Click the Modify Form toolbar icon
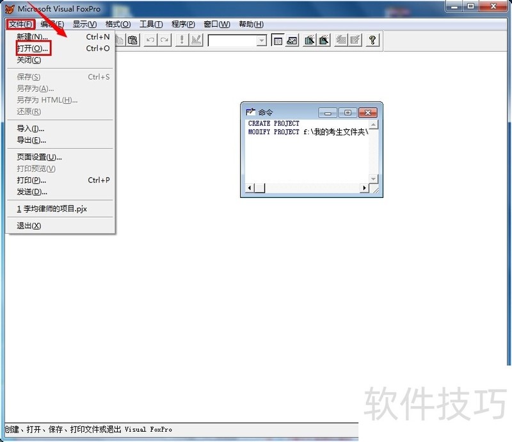This screenshot has height=442, width=512. 196,40
